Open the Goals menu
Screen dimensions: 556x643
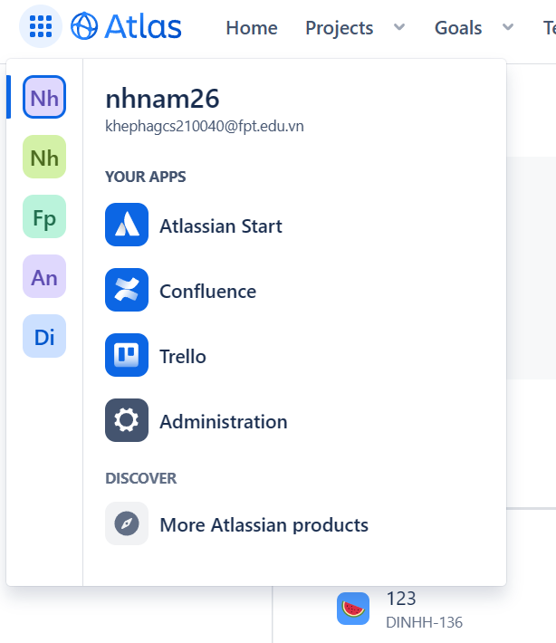458,28
